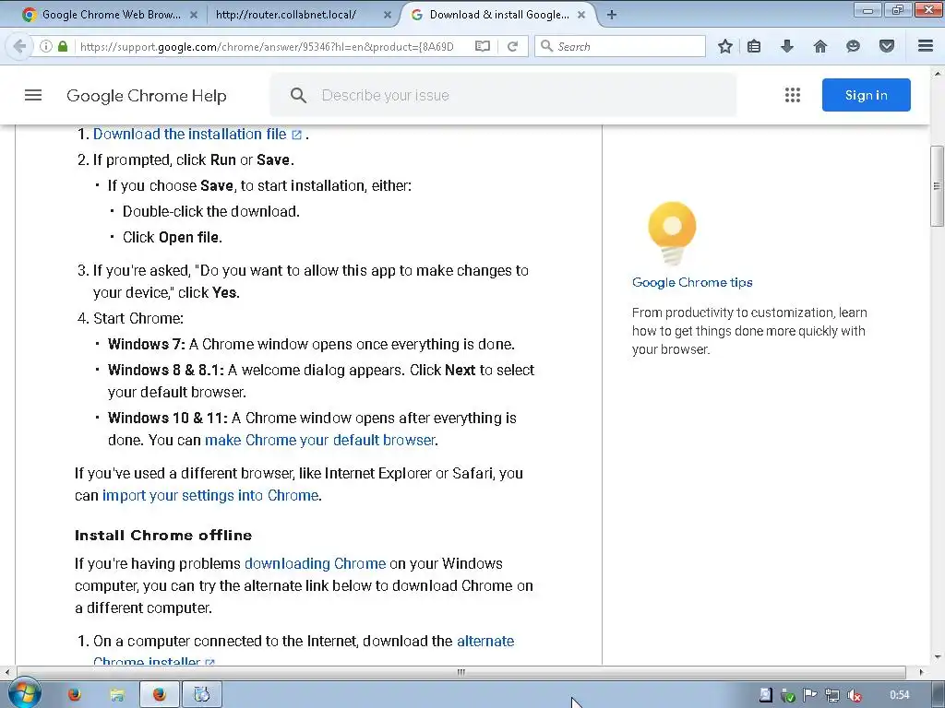Click the Install Chrome offline heading

coord(163,536)
